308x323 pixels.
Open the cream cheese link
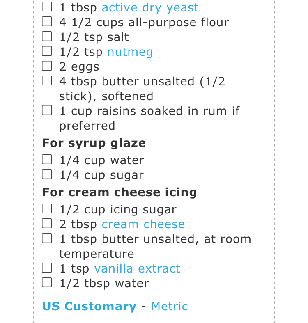pos(143,224)
